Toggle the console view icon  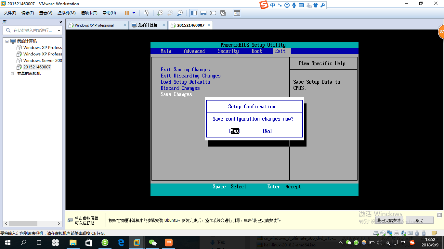pyautogui.click(x=237, y=13)
